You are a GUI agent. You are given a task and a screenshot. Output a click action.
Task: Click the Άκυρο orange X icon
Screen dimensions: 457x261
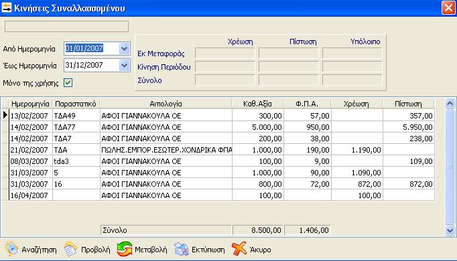pyautogui.click(x=239, y=249)
